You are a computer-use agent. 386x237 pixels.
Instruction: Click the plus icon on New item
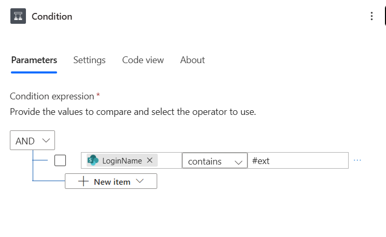[84, 182]
